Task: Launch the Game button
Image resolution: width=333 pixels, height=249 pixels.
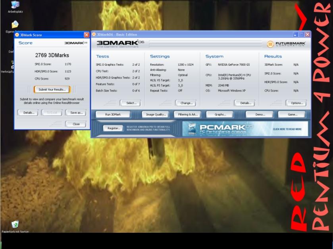Action: (292, 114)
